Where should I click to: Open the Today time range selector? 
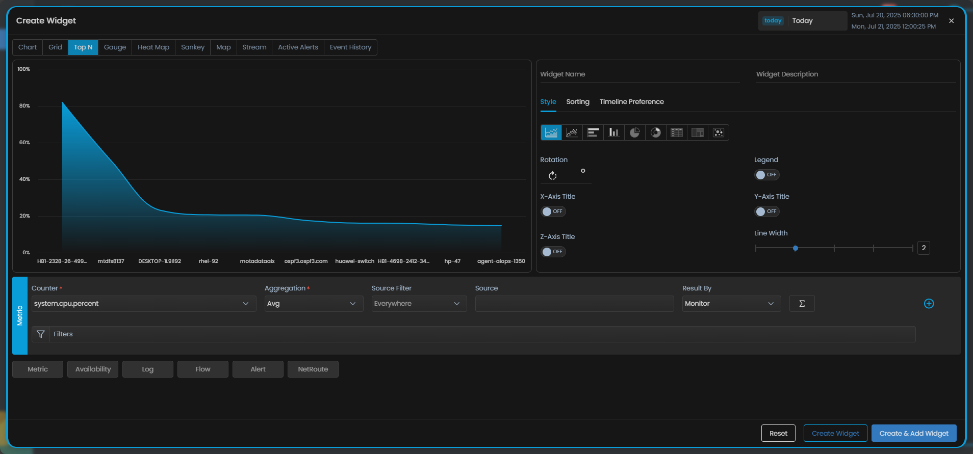[803, 21]
